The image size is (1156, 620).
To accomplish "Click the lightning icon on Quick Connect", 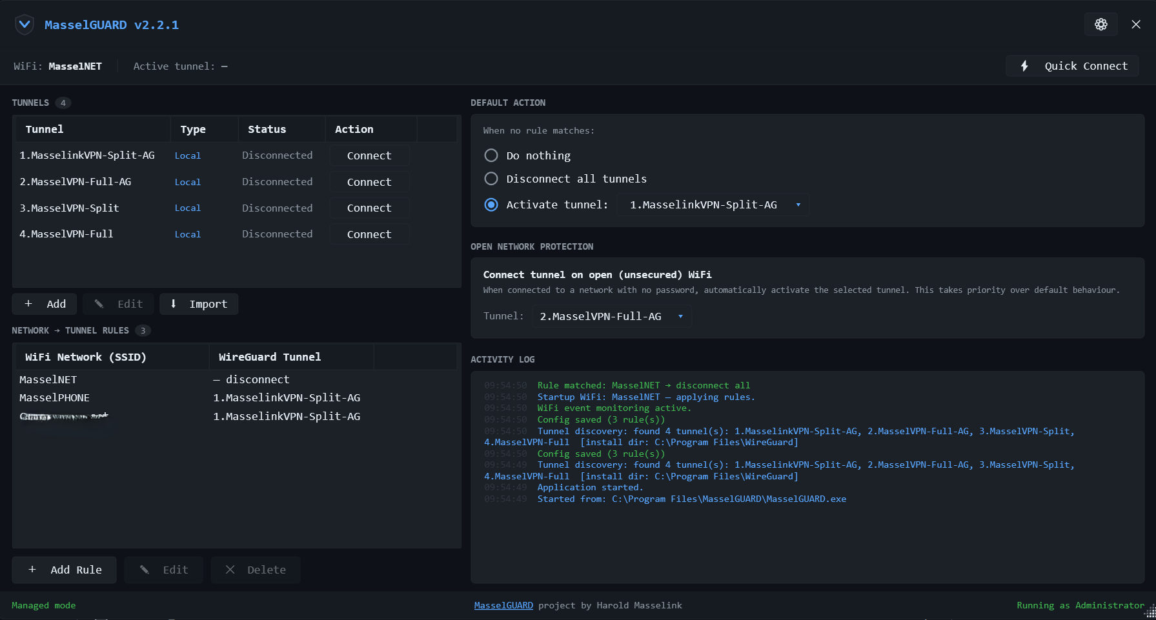I will (1024, 66).
